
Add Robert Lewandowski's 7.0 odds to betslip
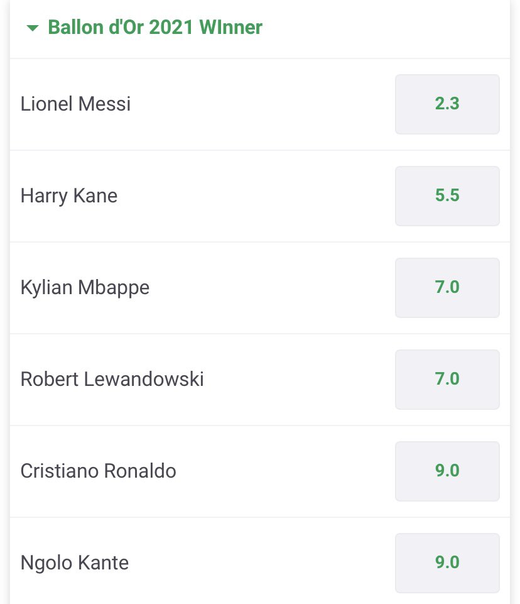pos(447,380)
